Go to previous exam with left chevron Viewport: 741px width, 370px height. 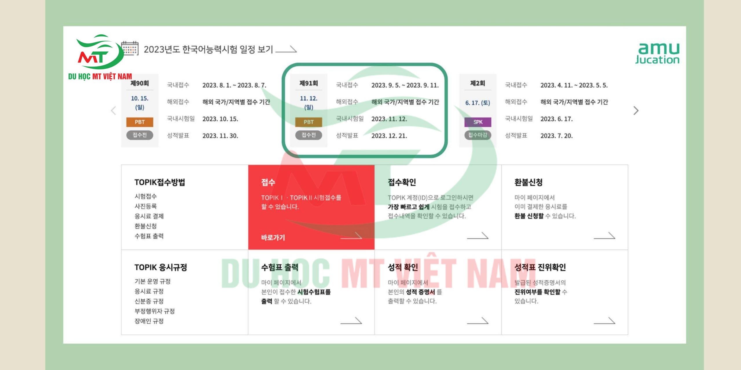pyautogui.click(x=113, y=110)
